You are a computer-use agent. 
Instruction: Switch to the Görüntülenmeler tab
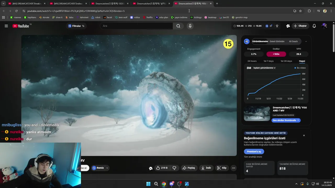(x=260, y=41)
